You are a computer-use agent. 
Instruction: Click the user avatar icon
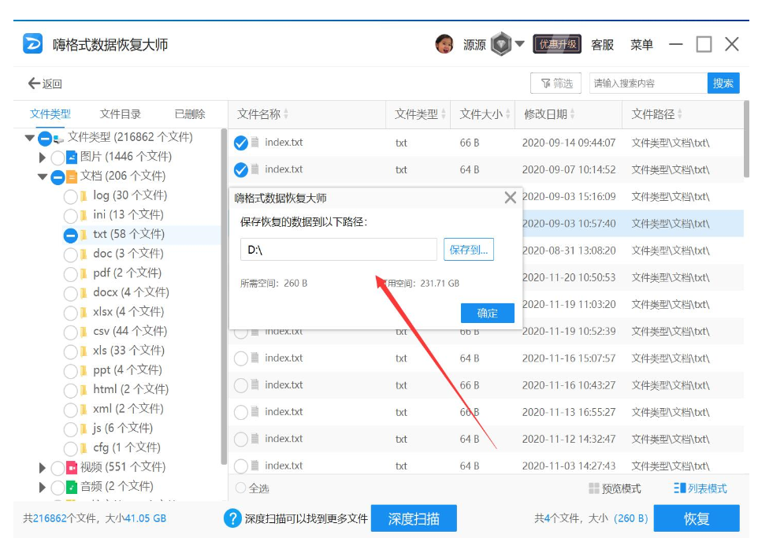[444, 44]
